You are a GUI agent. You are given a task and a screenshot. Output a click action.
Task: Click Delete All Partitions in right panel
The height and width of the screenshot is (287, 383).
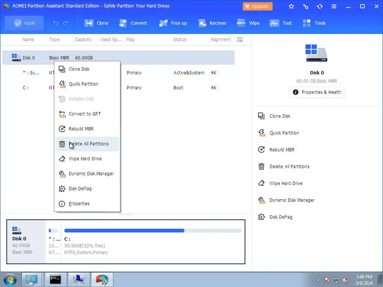point(284,167)
